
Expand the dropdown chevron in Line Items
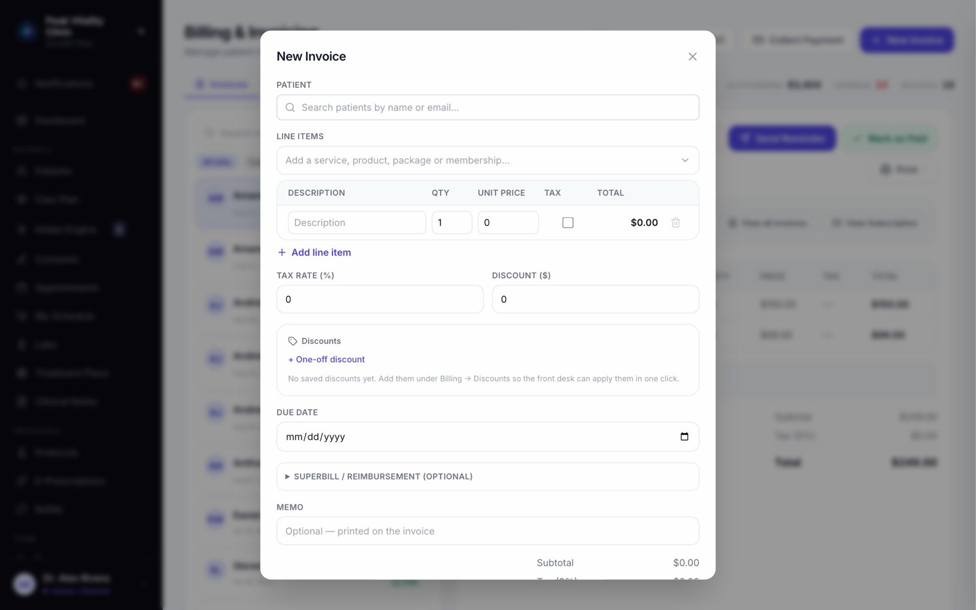(x=685, y=160)
